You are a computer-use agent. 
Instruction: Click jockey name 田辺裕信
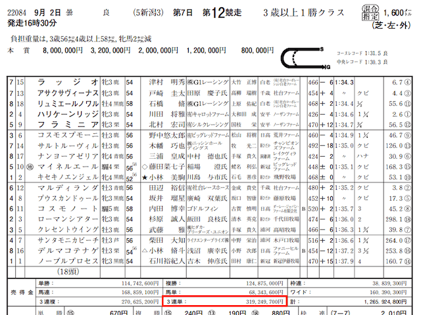coord(166,188)
